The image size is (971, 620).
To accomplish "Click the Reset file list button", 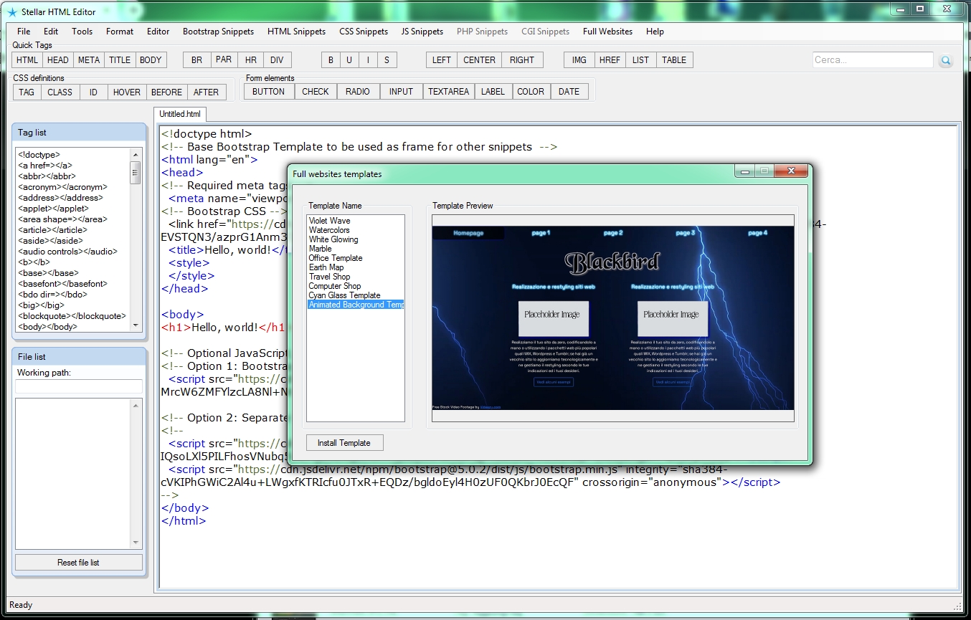I will point(79,563).
